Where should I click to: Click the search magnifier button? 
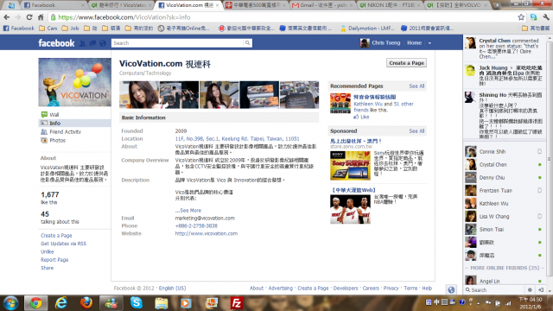tap(248, 43)
